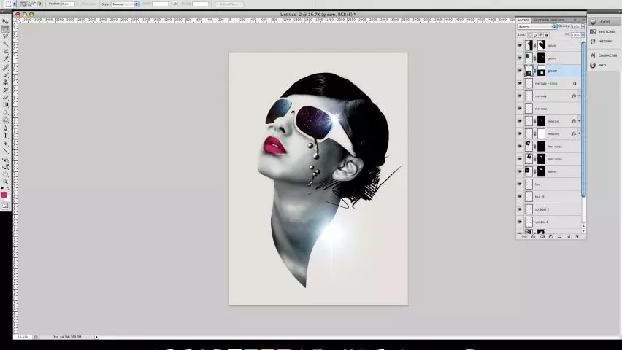
Task: Click the Feather input field
Action: coord(67,4)
